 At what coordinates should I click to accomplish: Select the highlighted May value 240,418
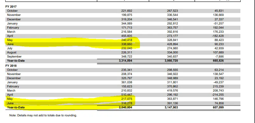pos(127,40)
